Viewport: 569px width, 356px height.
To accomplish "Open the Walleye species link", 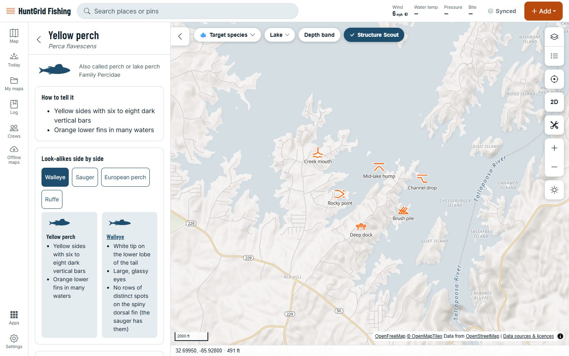I will (115, 237).
